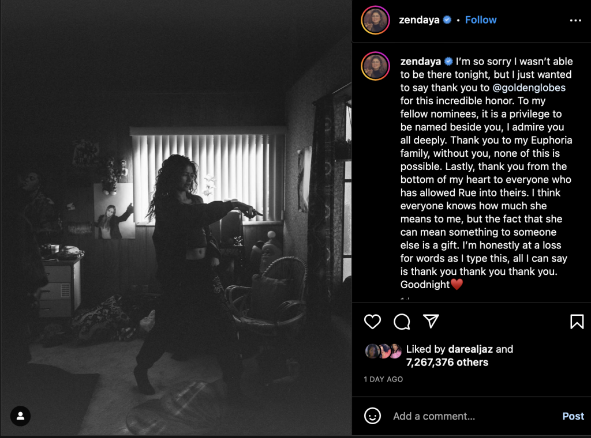Open the @goldenglobes mention link

click(529, 88)
